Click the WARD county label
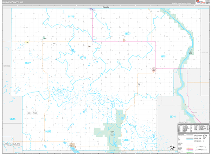This screenshot has width=211, height=154. pyautogui.click(x=183, y=122)
